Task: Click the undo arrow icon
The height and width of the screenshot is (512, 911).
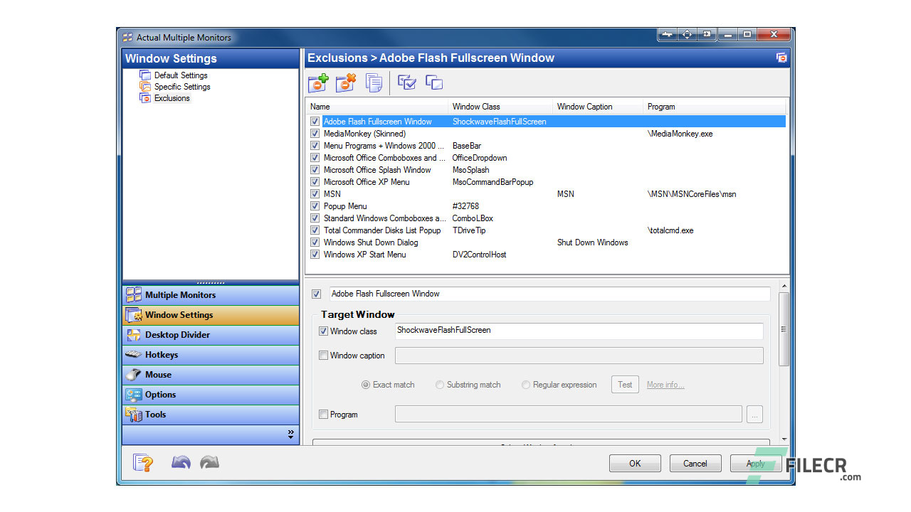Action: coord(181,463)
